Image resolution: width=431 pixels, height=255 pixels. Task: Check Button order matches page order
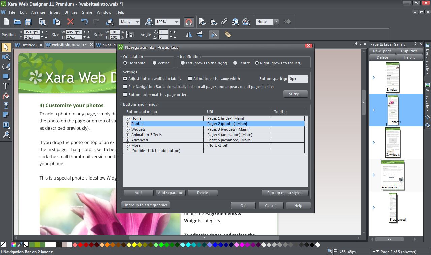click(x=125, y=95)
